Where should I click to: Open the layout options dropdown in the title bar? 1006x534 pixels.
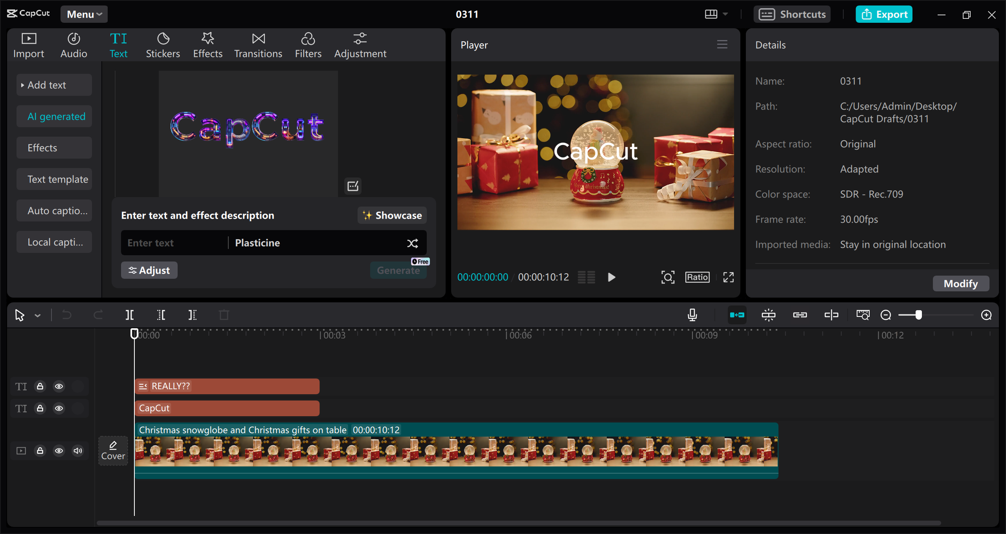(715, 14)
